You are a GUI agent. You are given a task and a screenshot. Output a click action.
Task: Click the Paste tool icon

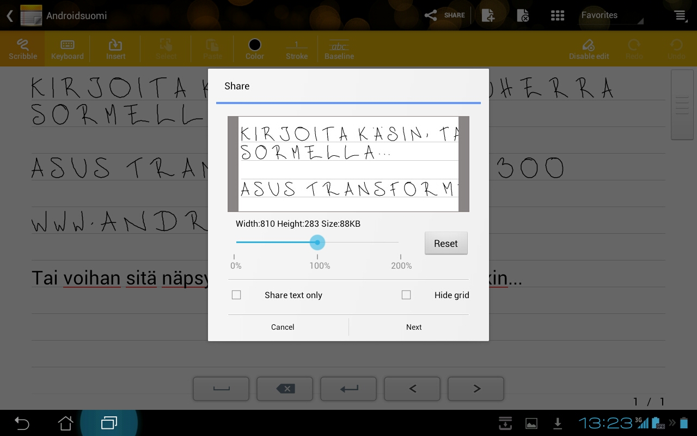click(212, 49)
